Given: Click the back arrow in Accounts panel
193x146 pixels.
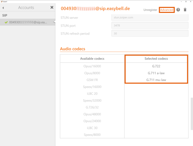Looking at the screenshot, I should point(3,7).
